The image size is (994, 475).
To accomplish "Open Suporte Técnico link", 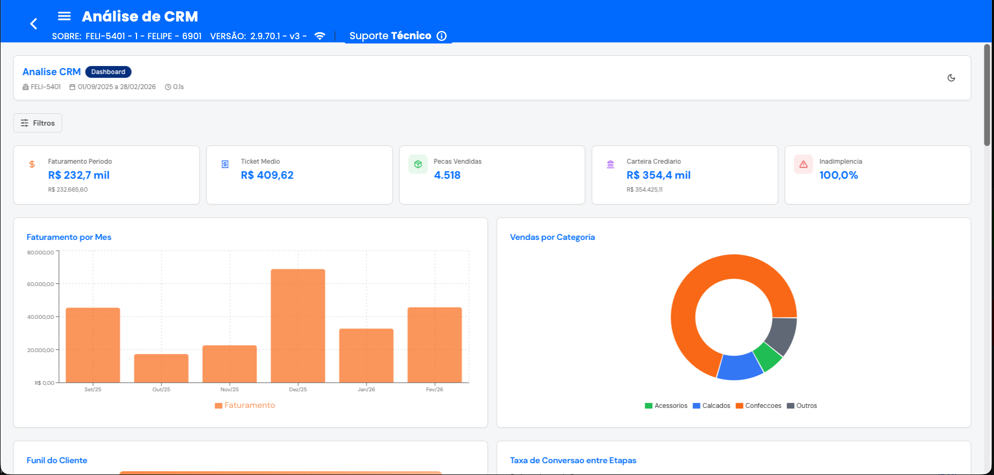I will (x=390, y=36).
